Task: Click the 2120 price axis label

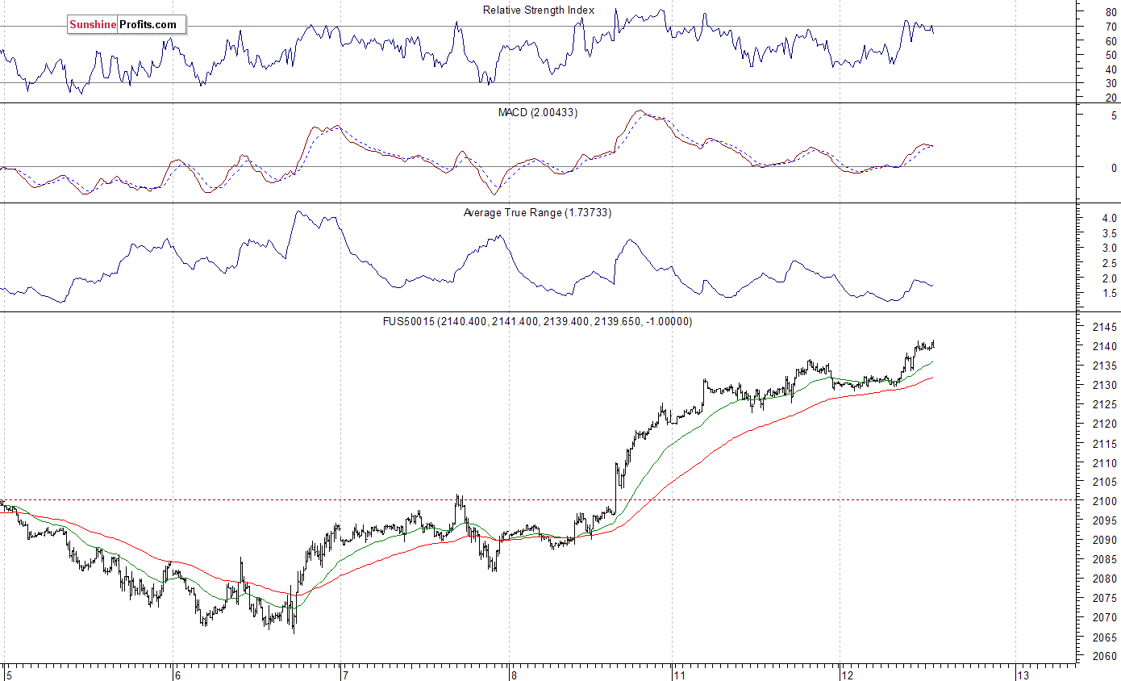Action: (x=1105, y=424)
